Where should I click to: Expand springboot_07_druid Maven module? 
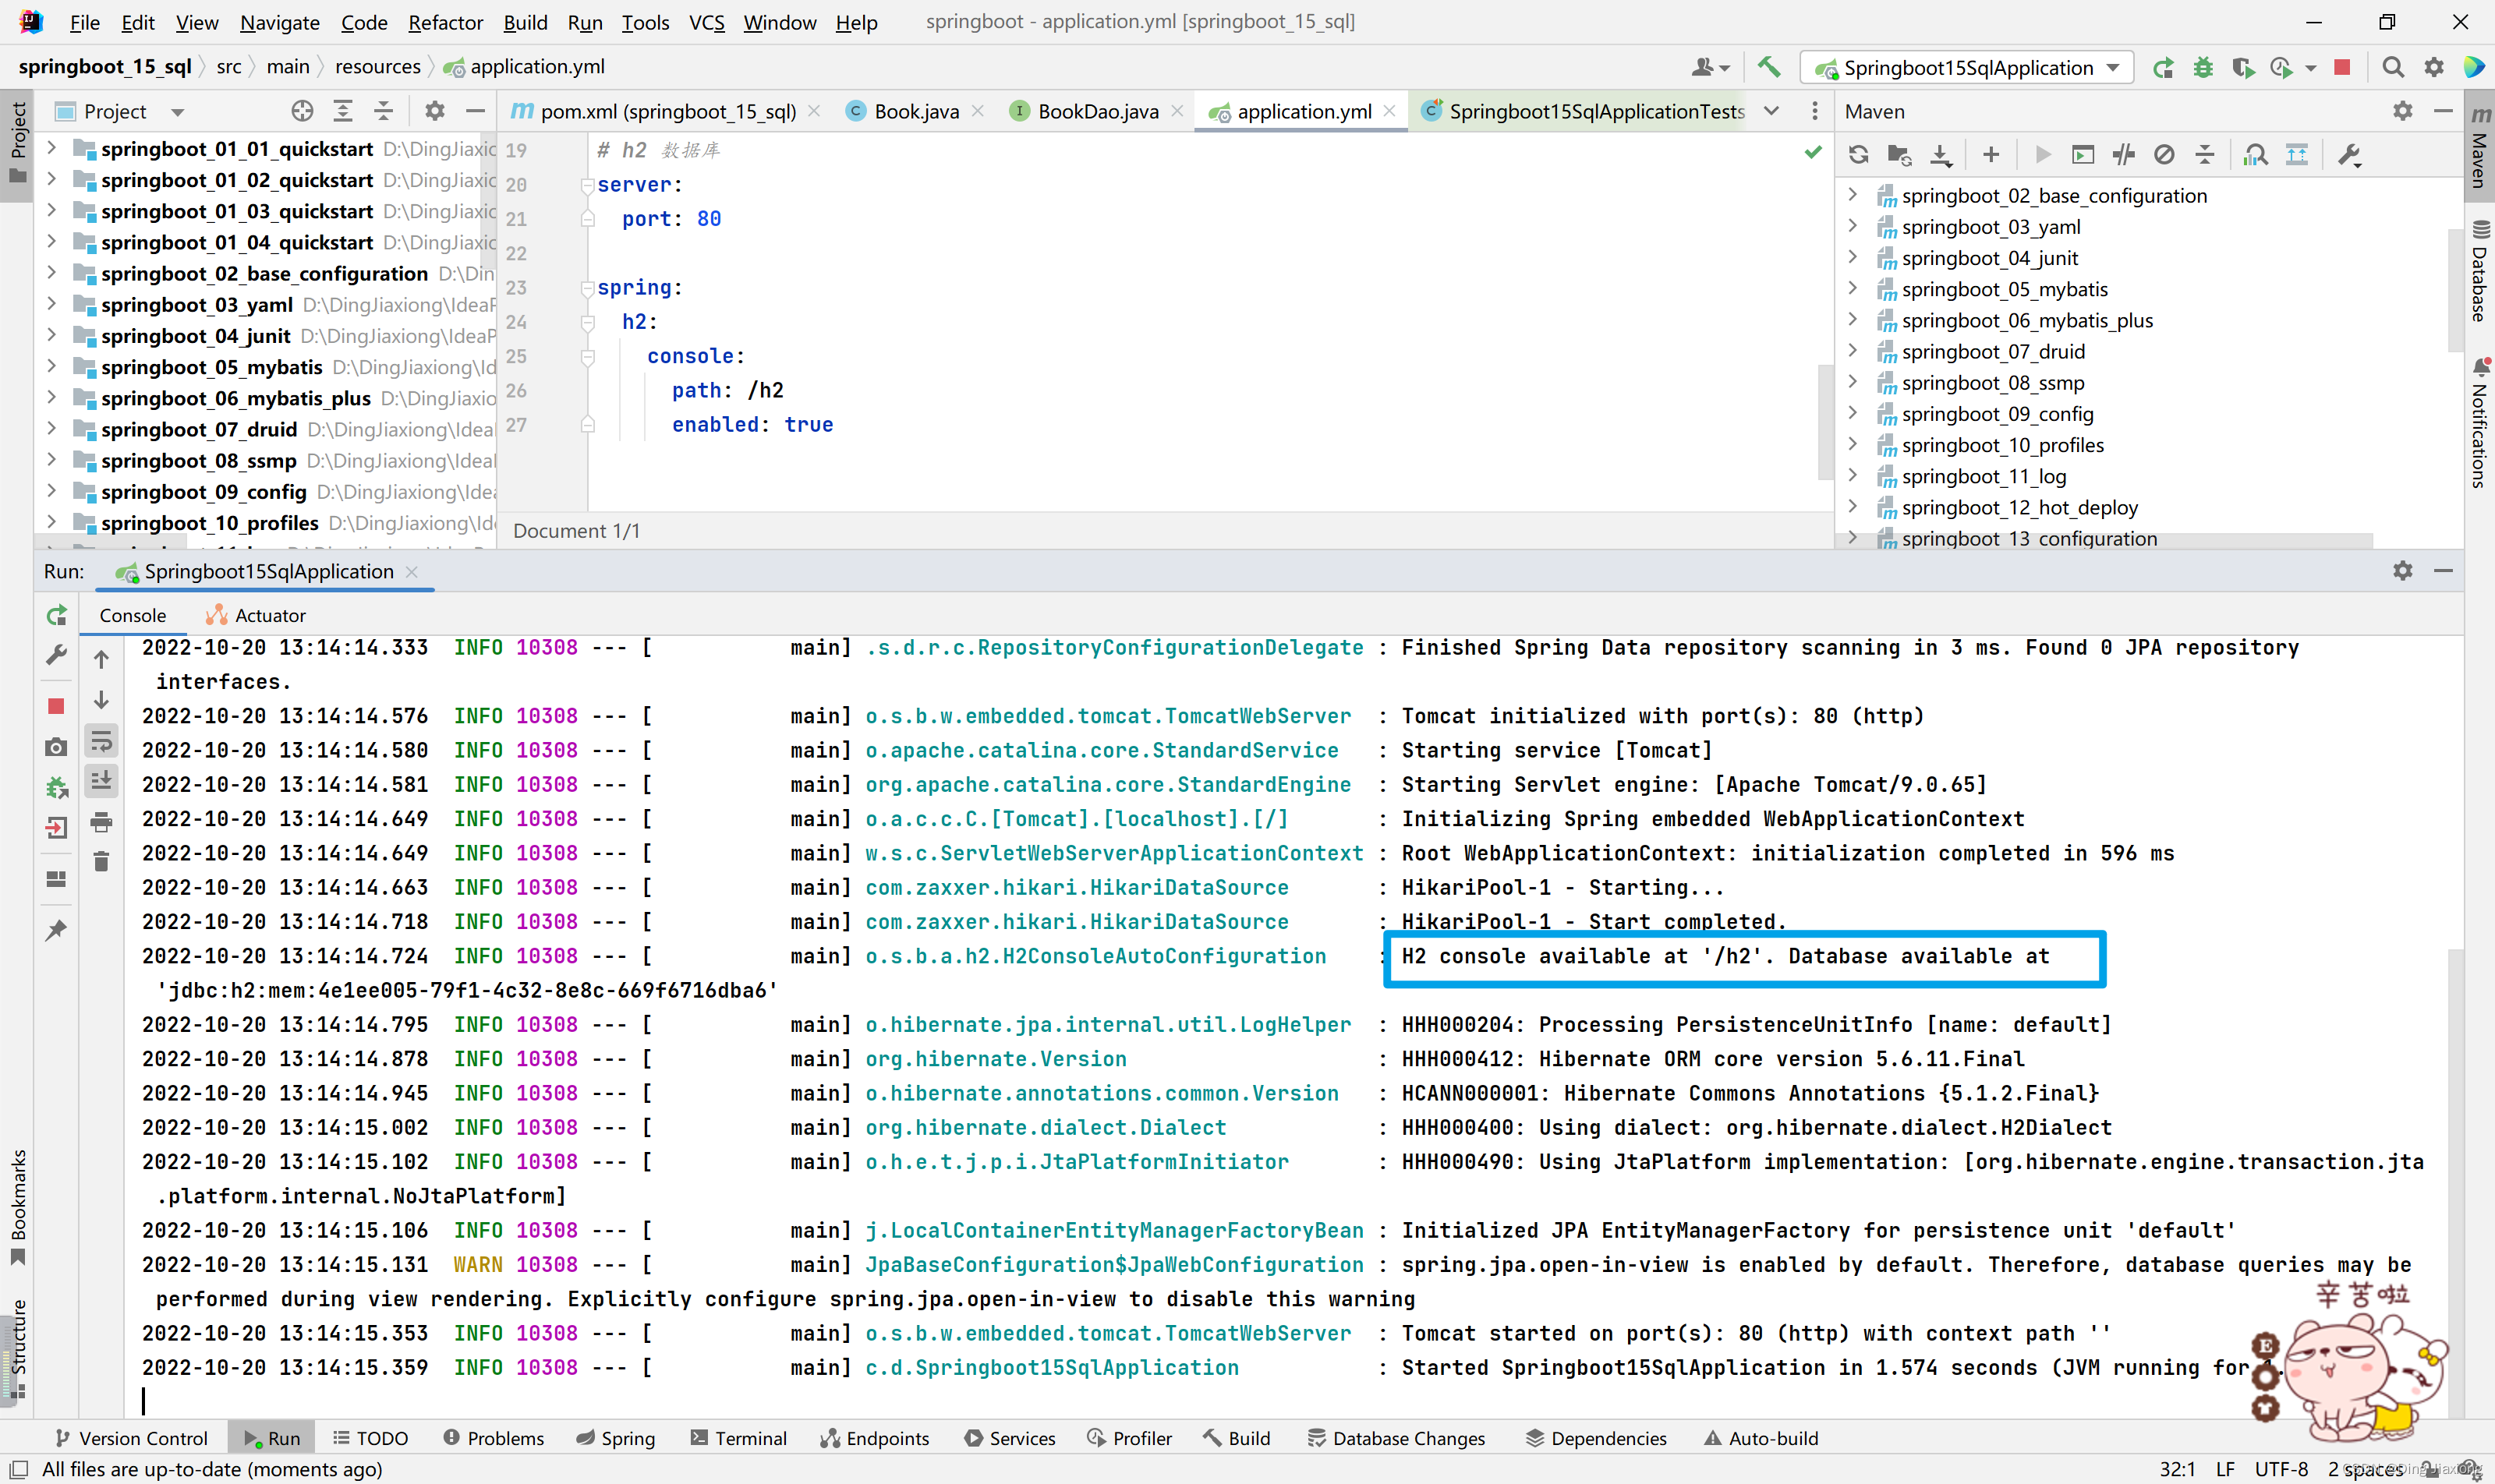(1853, 350)
